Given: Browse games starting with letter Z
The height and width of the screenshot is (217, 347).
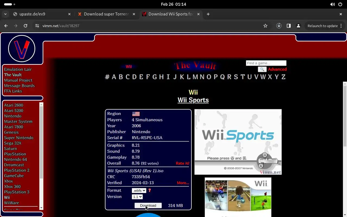Looking at the screenshot, I should [x=283, y=77].
